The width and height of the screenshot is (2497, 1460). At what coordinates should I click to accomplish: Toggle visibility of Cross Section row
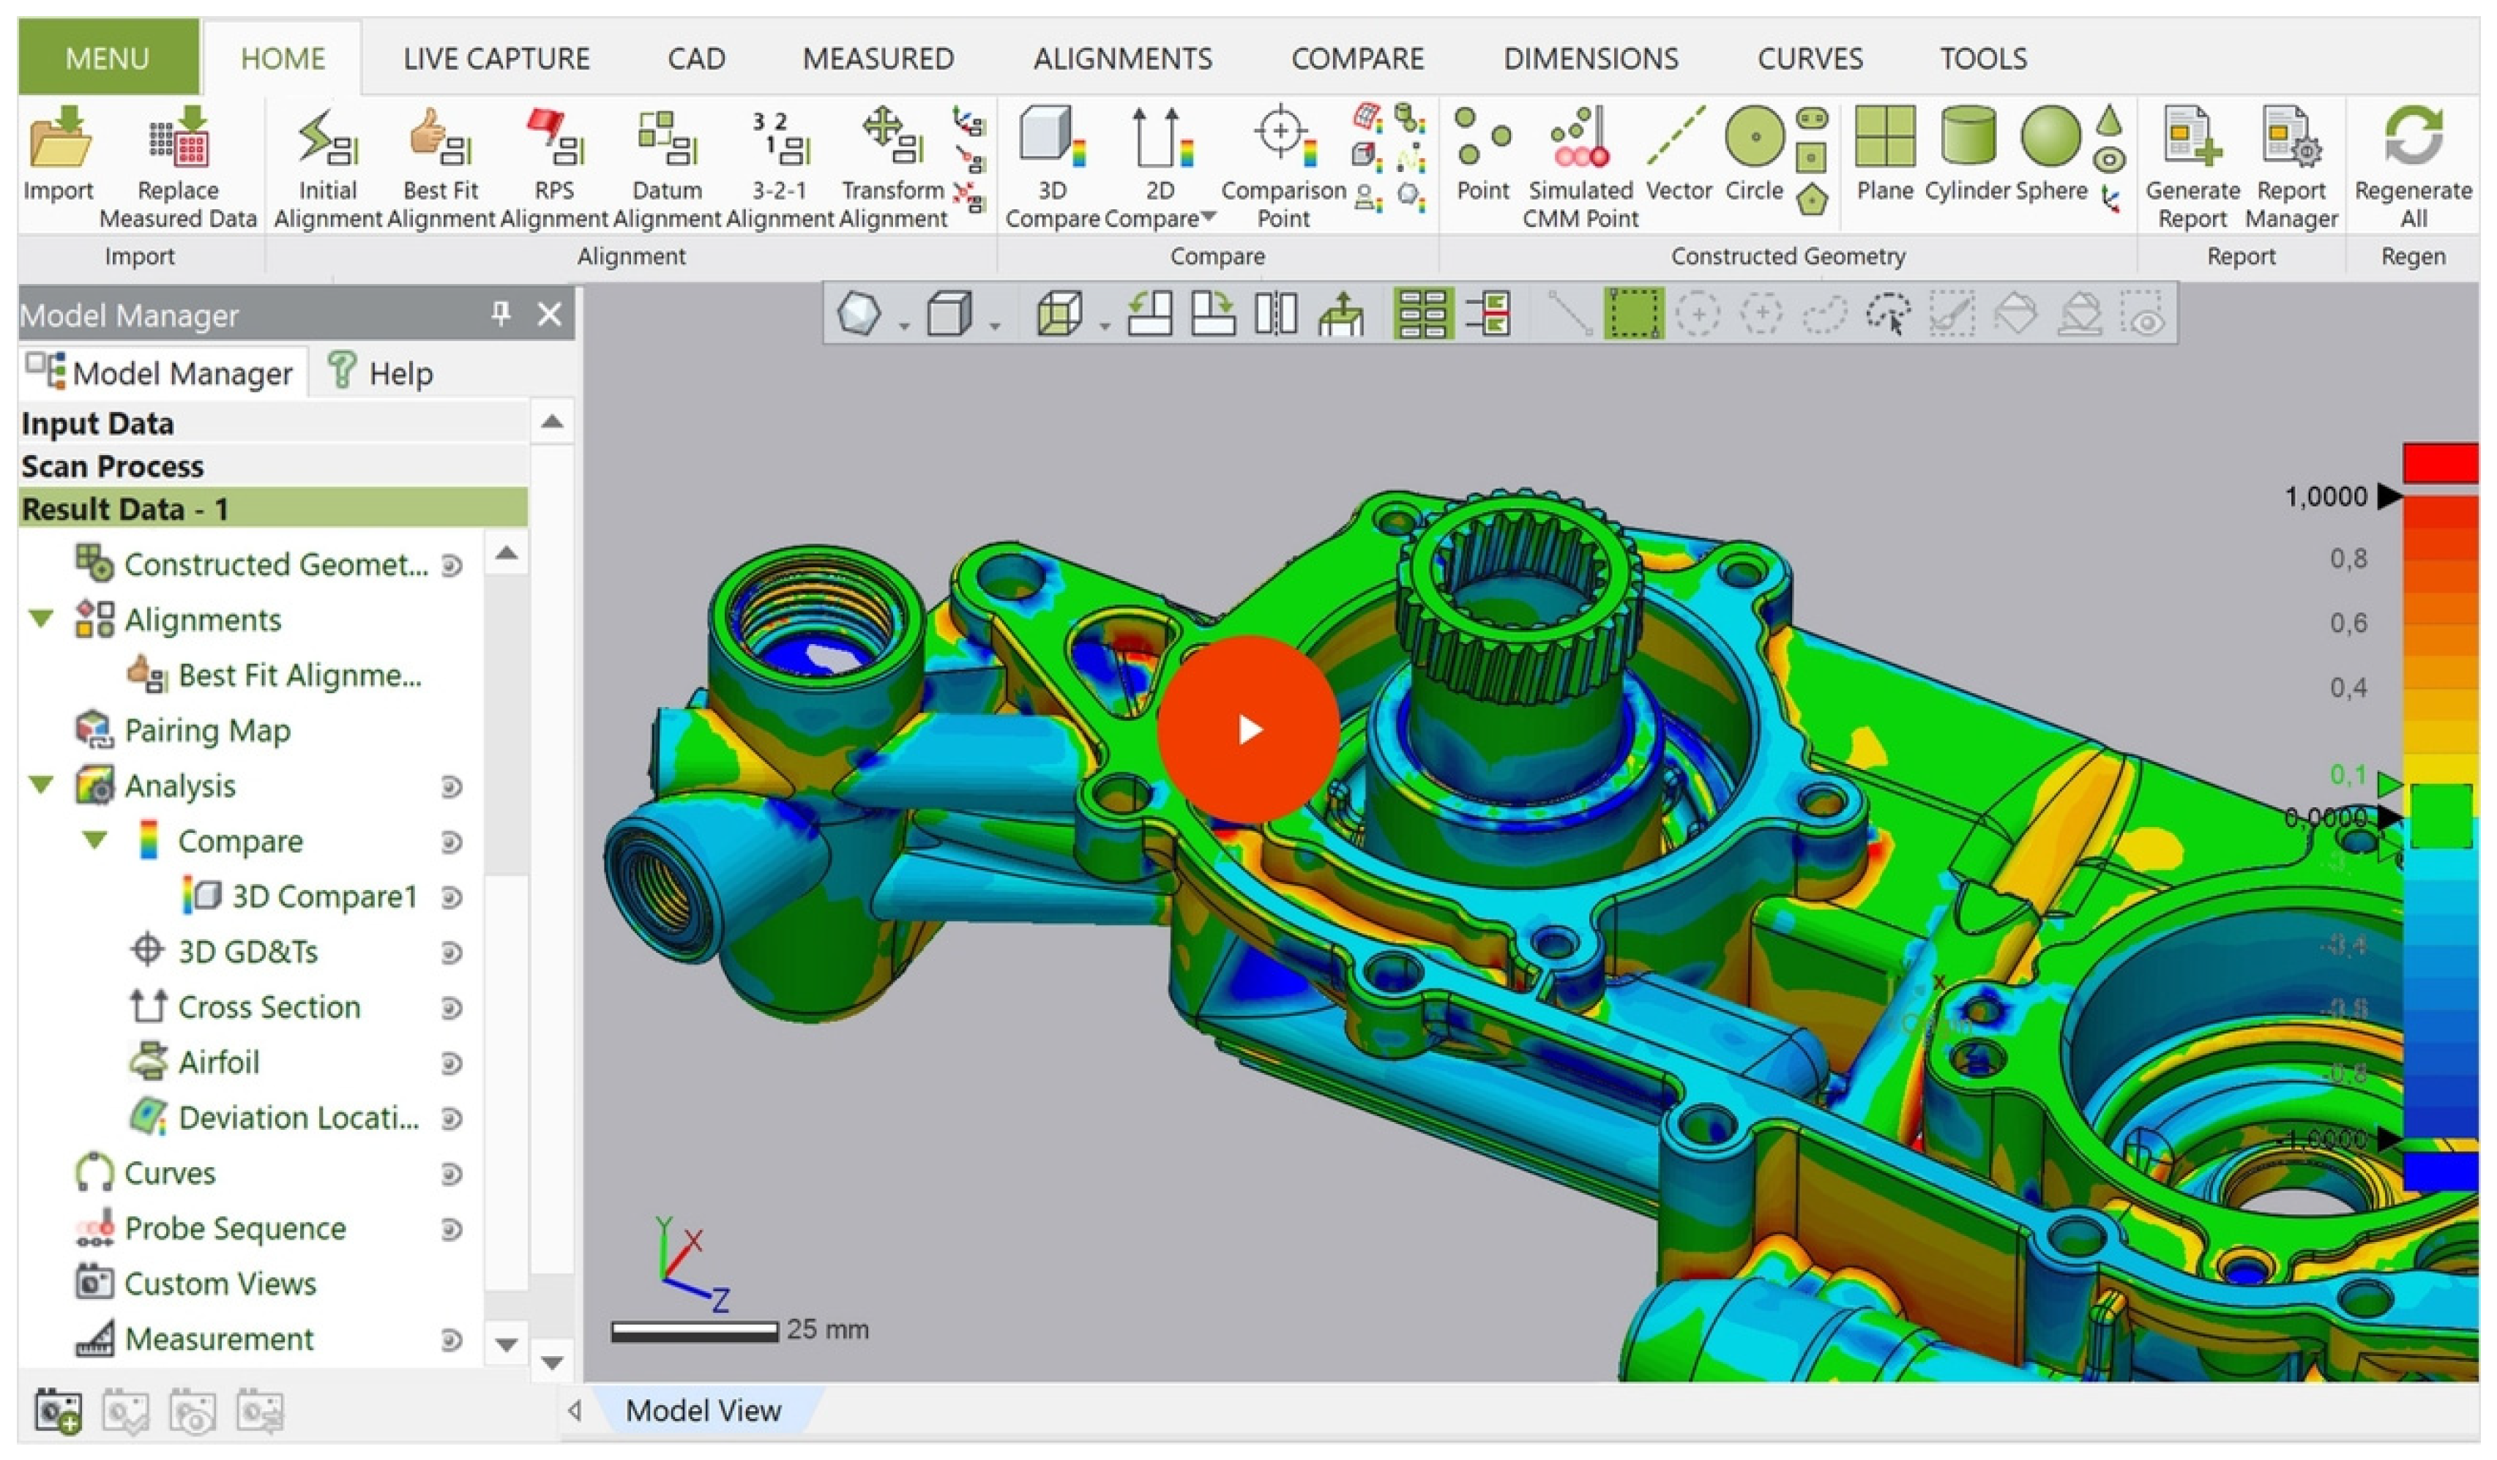pyautogui.click(x=451, y=1008)
